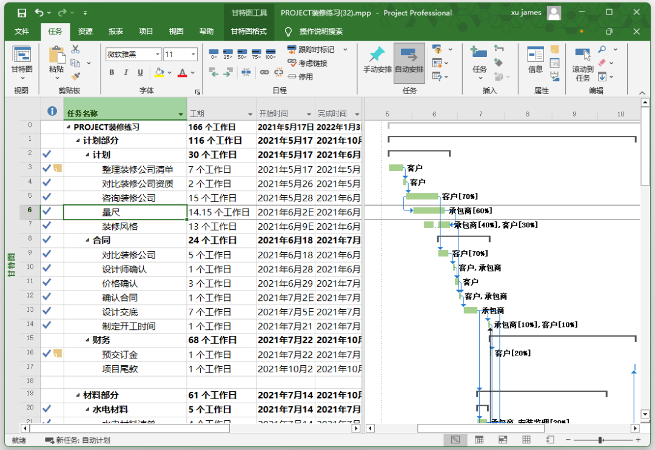
Task: Click the 滚动到任务 button
Action: click(x=583, y=64)
